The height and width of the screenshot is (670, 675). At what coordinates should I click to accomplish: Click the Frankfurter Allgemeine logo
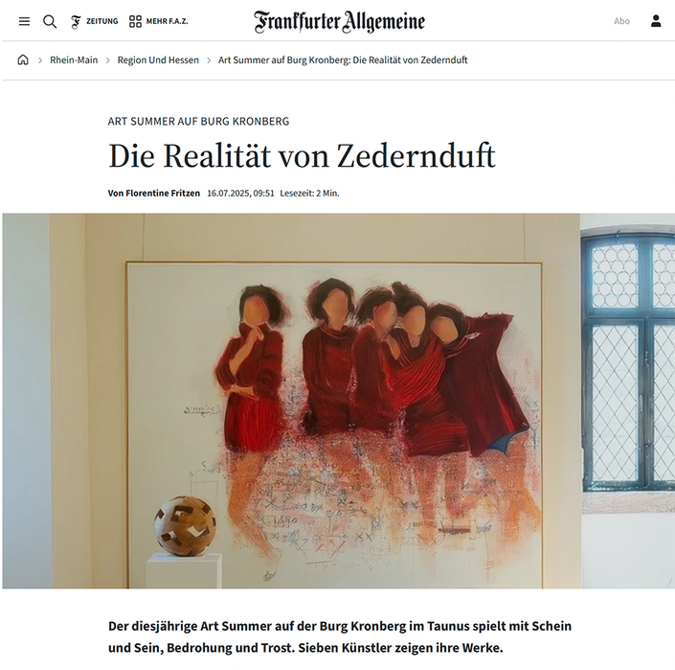339,21
